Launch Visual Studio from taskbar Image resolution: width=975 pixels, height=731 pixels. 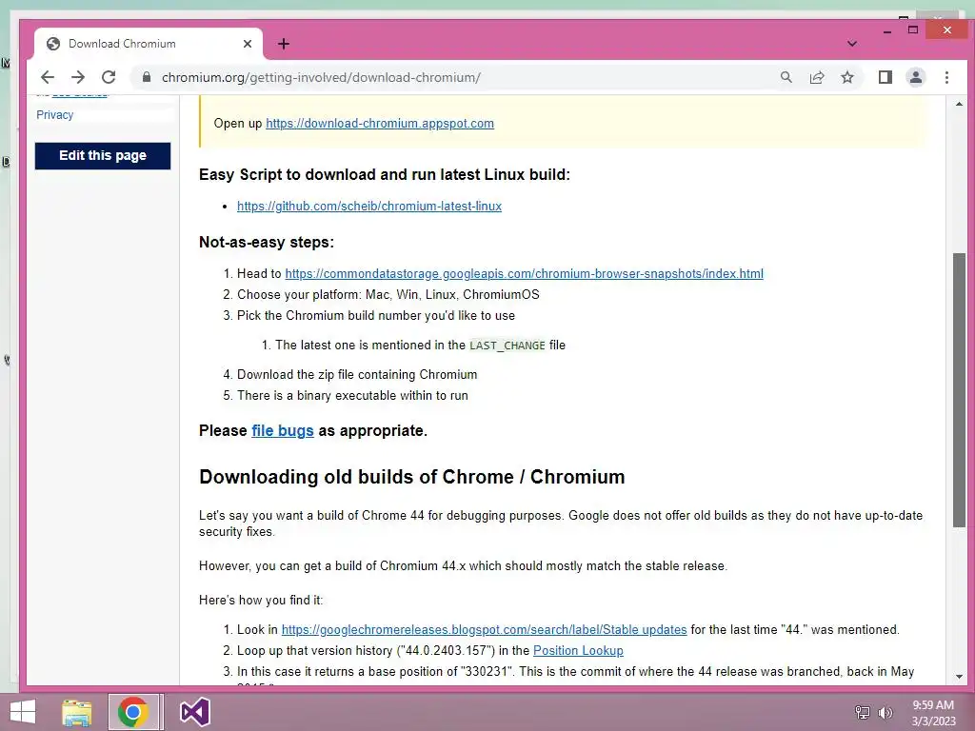(x=194, y=712)
